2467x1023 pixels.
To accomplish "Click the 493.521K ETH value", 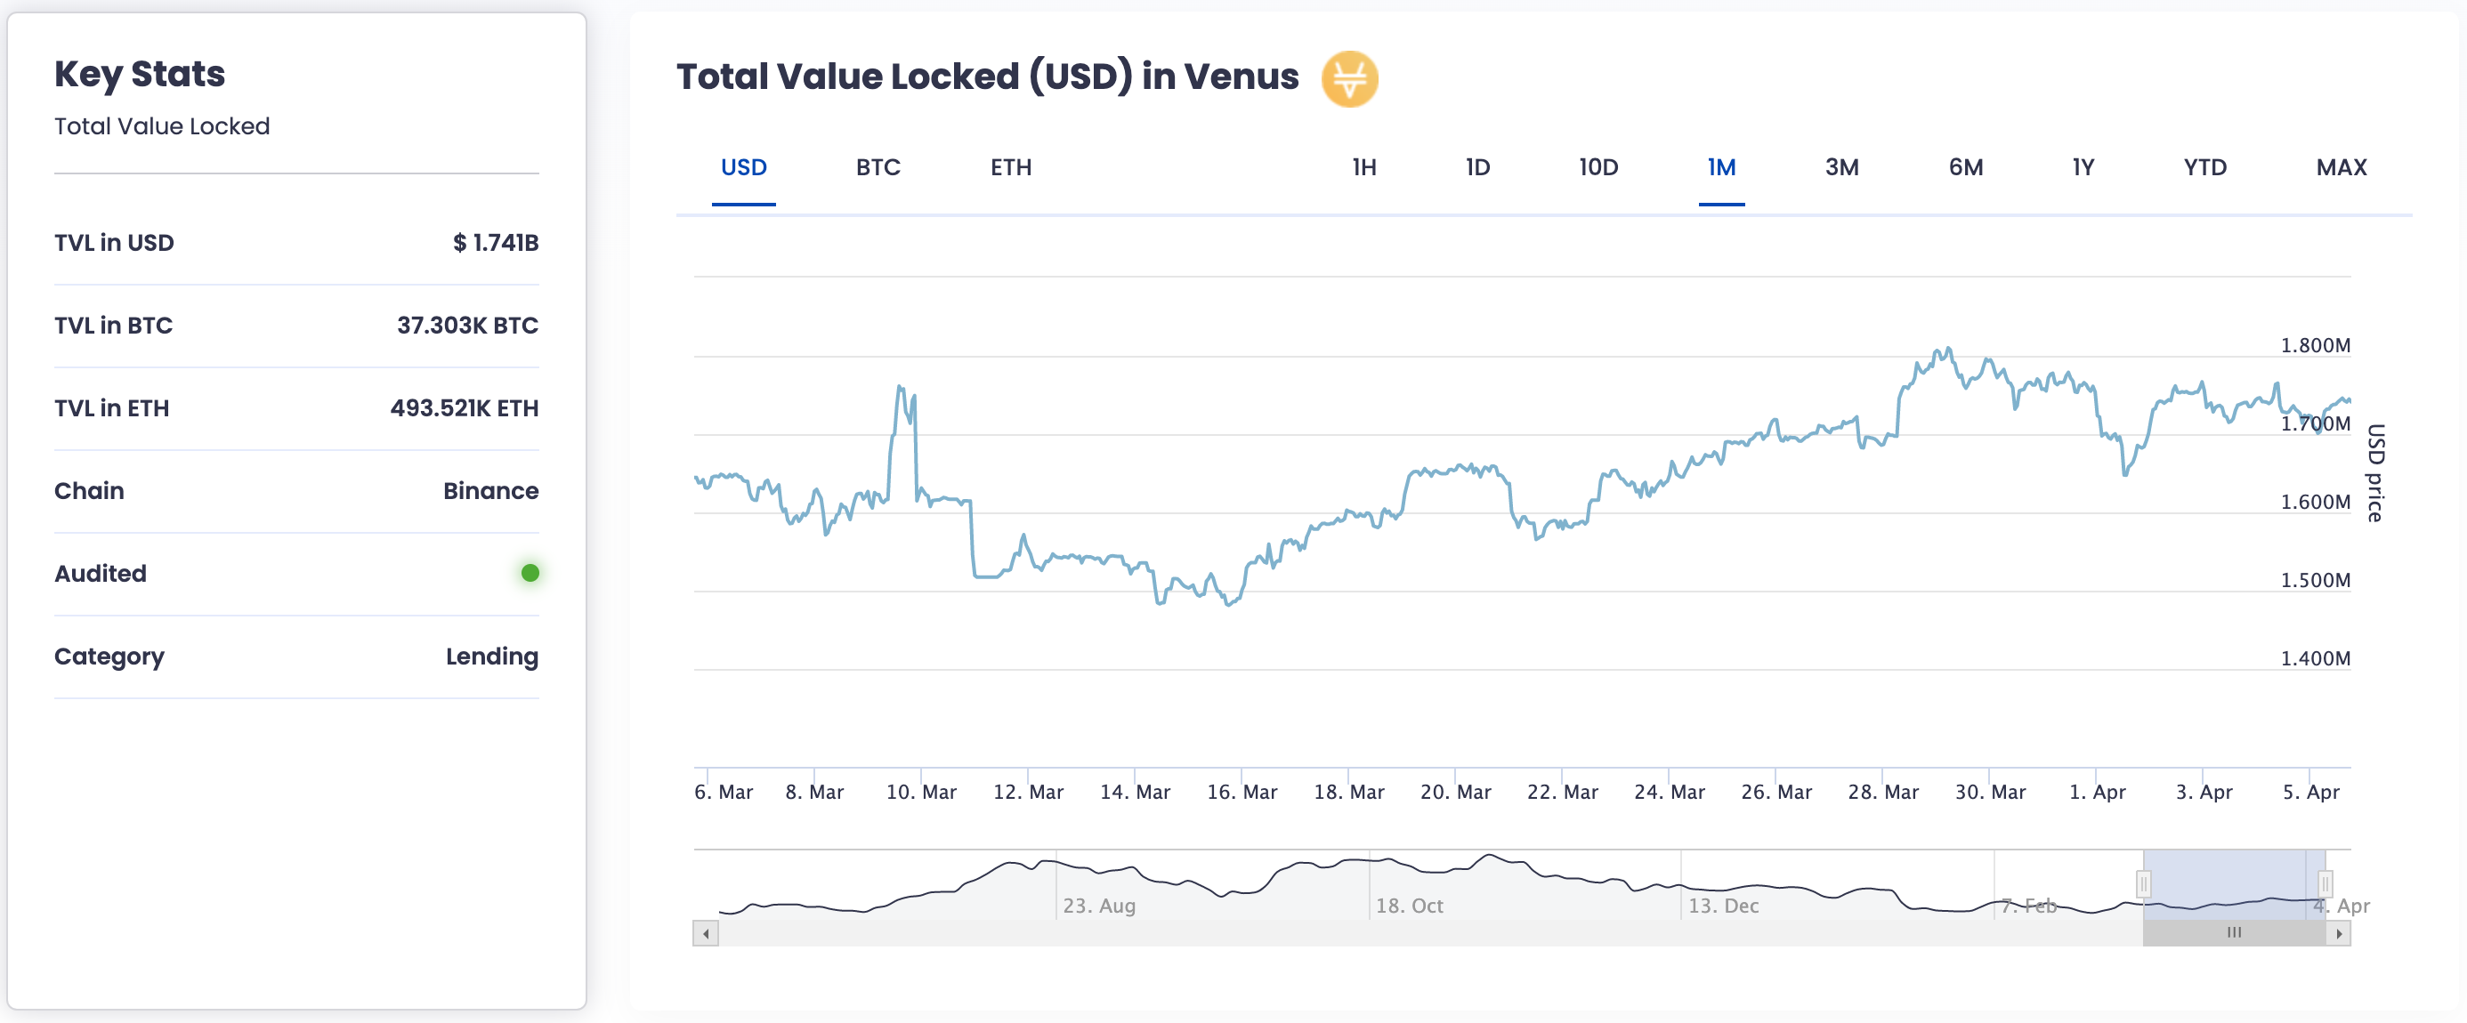I will click(465, 408).
